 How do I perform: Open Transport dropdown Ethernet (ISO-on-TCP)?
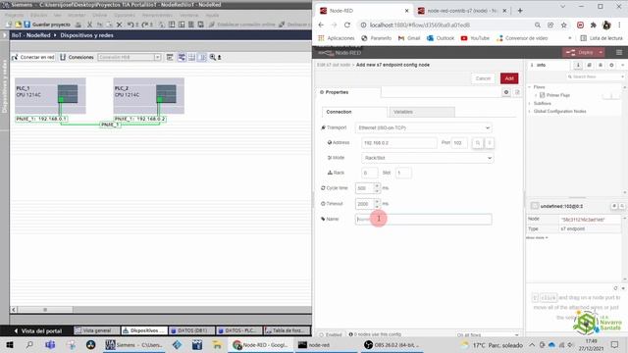tap(424, 127)
